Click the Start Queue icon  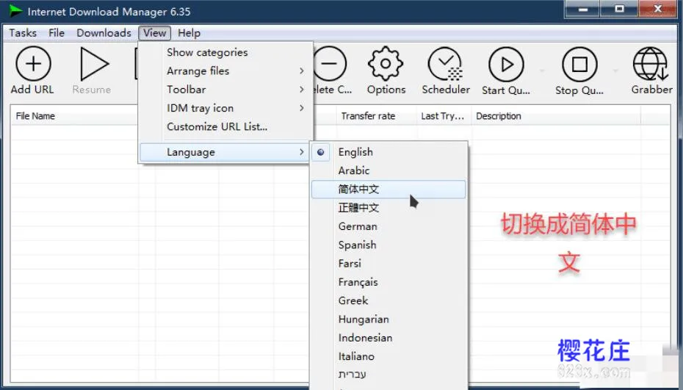click(506, 65)
